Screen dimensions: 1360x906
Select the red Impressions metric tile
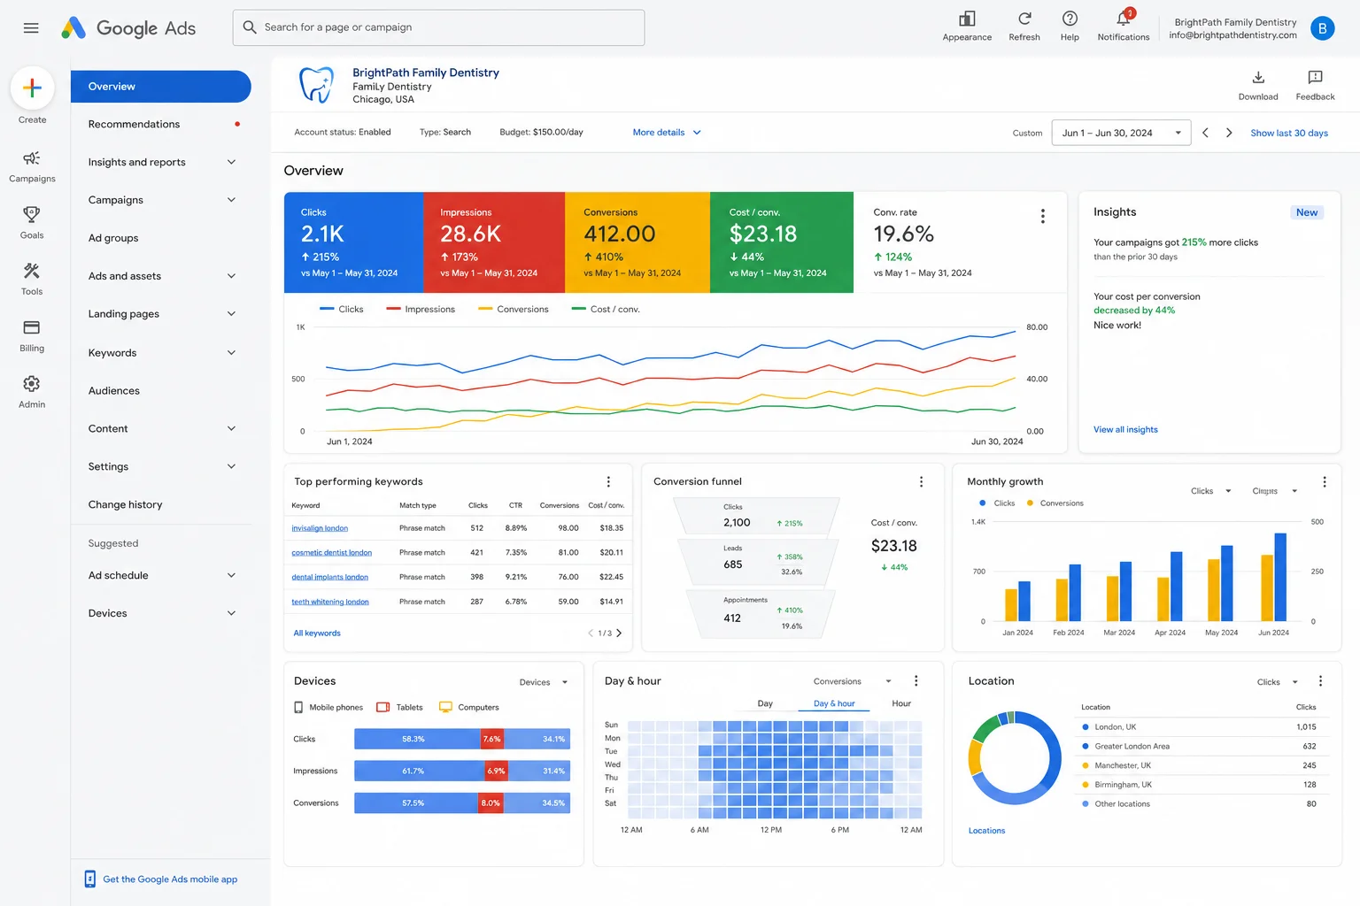tap(494, 242)
